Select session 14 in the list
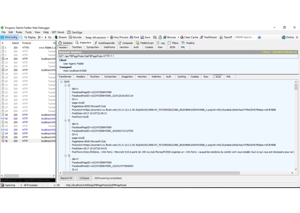Viewport: 300px width, 213px height. point(28,59)
